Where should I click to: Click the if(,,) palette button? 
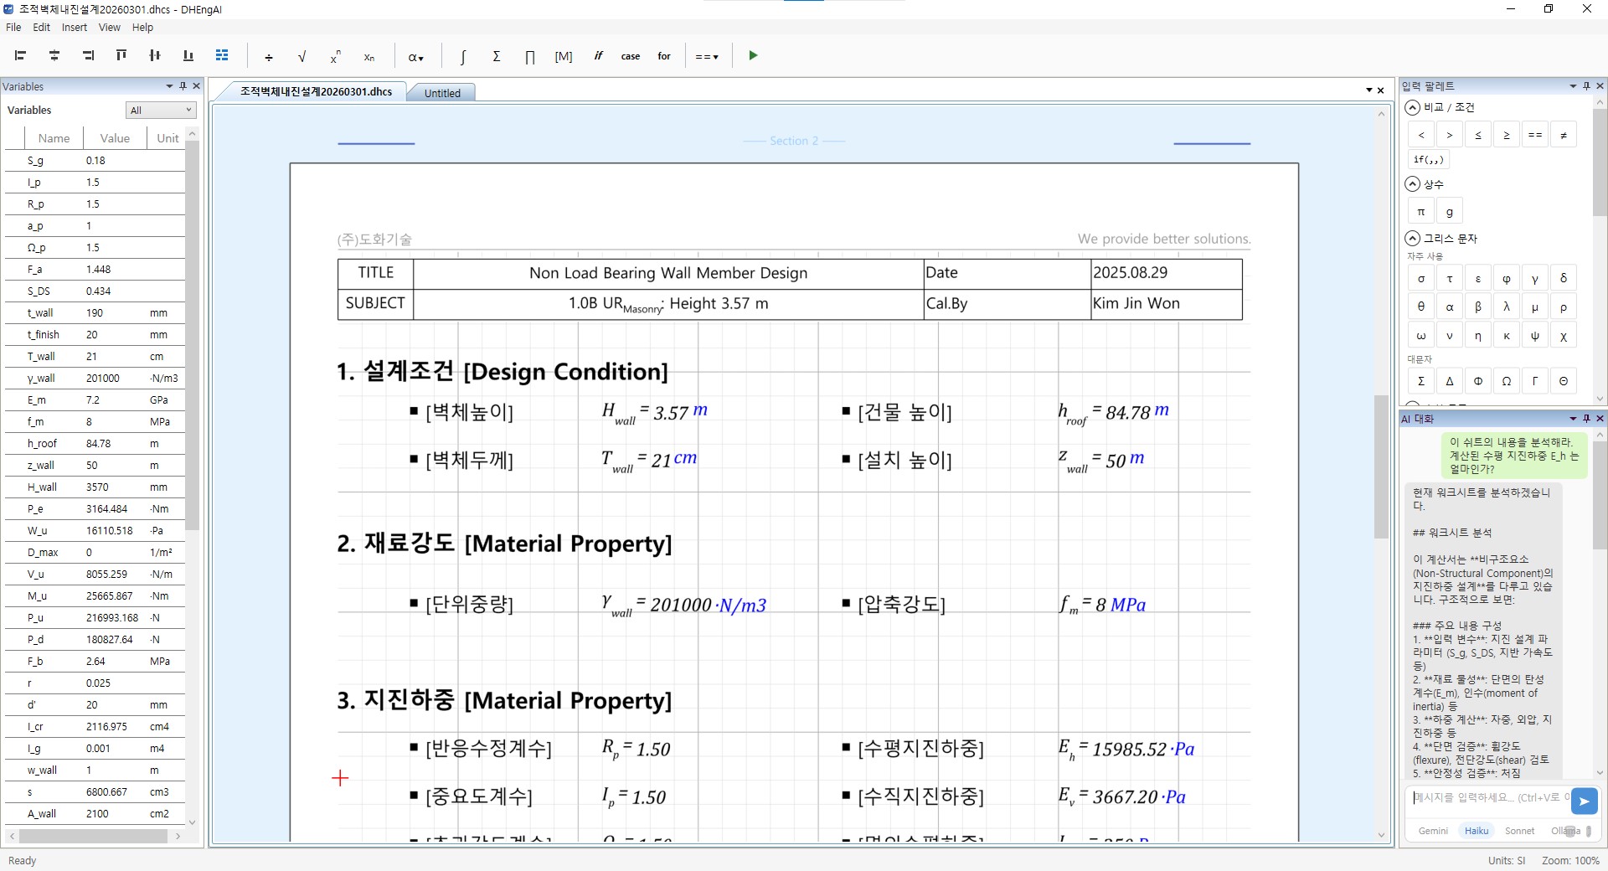[x=1428, y=160]
